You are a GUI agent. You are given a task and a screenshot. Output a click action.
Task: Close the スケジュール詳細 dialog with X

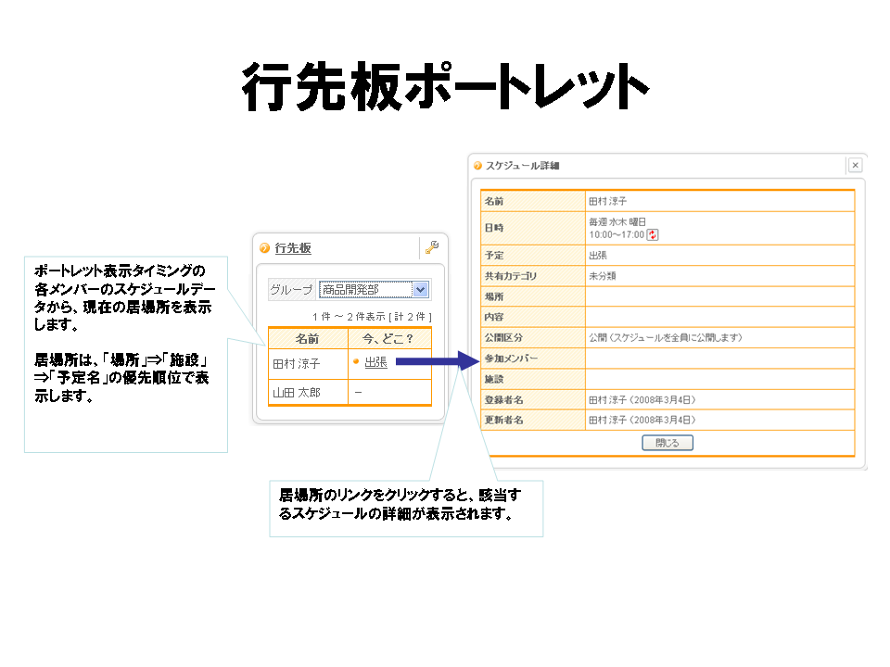pyautogui.click(x=855, y=165)
